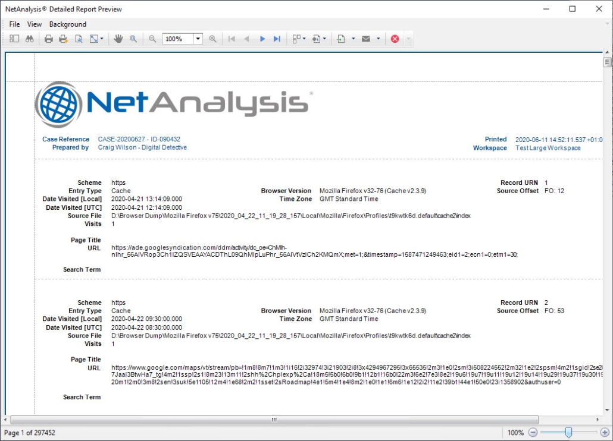This screenshot has width=613, height=441.
Task: Click the Last Page navigation button
Action: [276, 38]
